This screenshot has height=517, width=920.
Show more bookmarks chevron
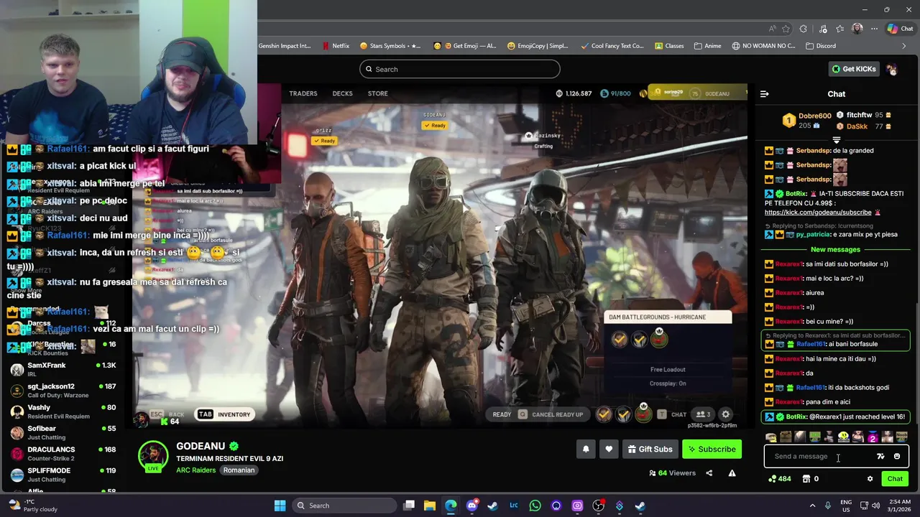[904, 46]
